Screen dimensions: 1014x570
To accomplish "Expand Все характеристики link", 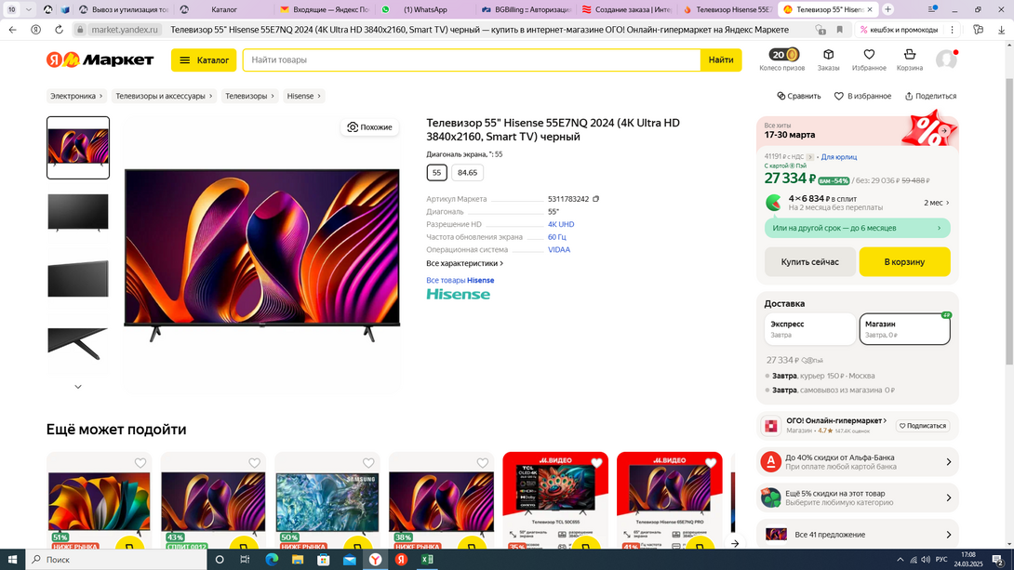I will [464, 263].
